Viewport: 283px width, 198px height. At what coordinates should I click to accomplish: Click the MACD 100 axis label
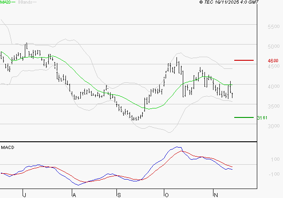click(275, 159)
